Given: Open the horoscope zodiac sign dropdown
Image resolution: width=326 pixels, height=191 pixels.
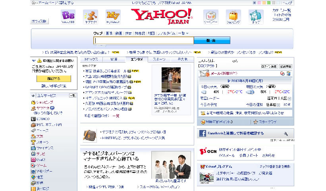Looking at the screenshot, I should (278, 105).
